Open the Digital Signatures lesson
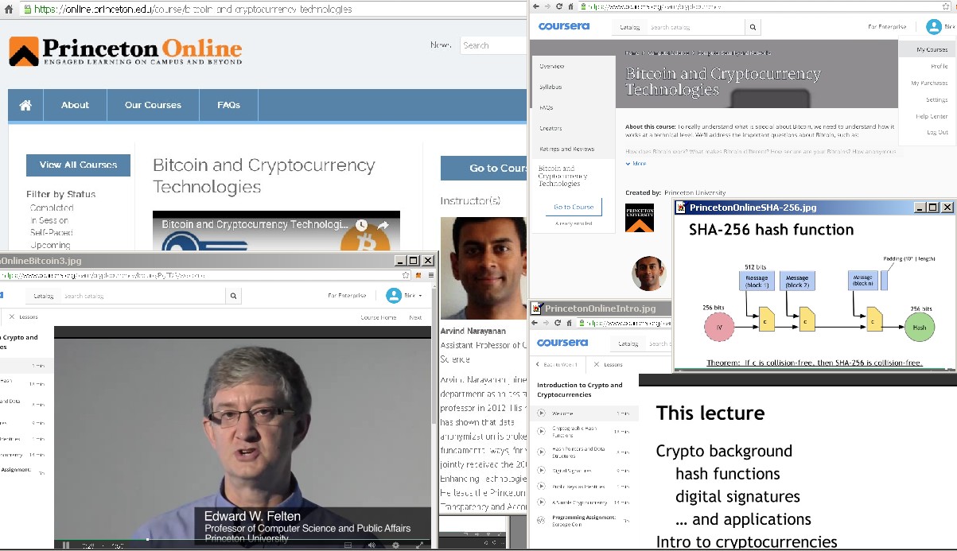 tap(585, 471)
